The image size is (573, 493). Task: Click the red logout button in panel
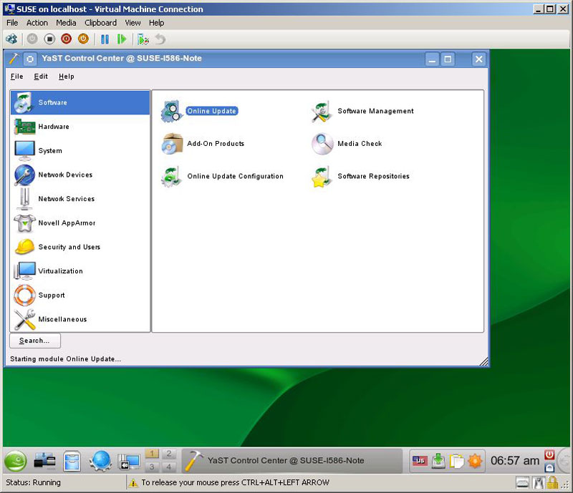[549, 454]
